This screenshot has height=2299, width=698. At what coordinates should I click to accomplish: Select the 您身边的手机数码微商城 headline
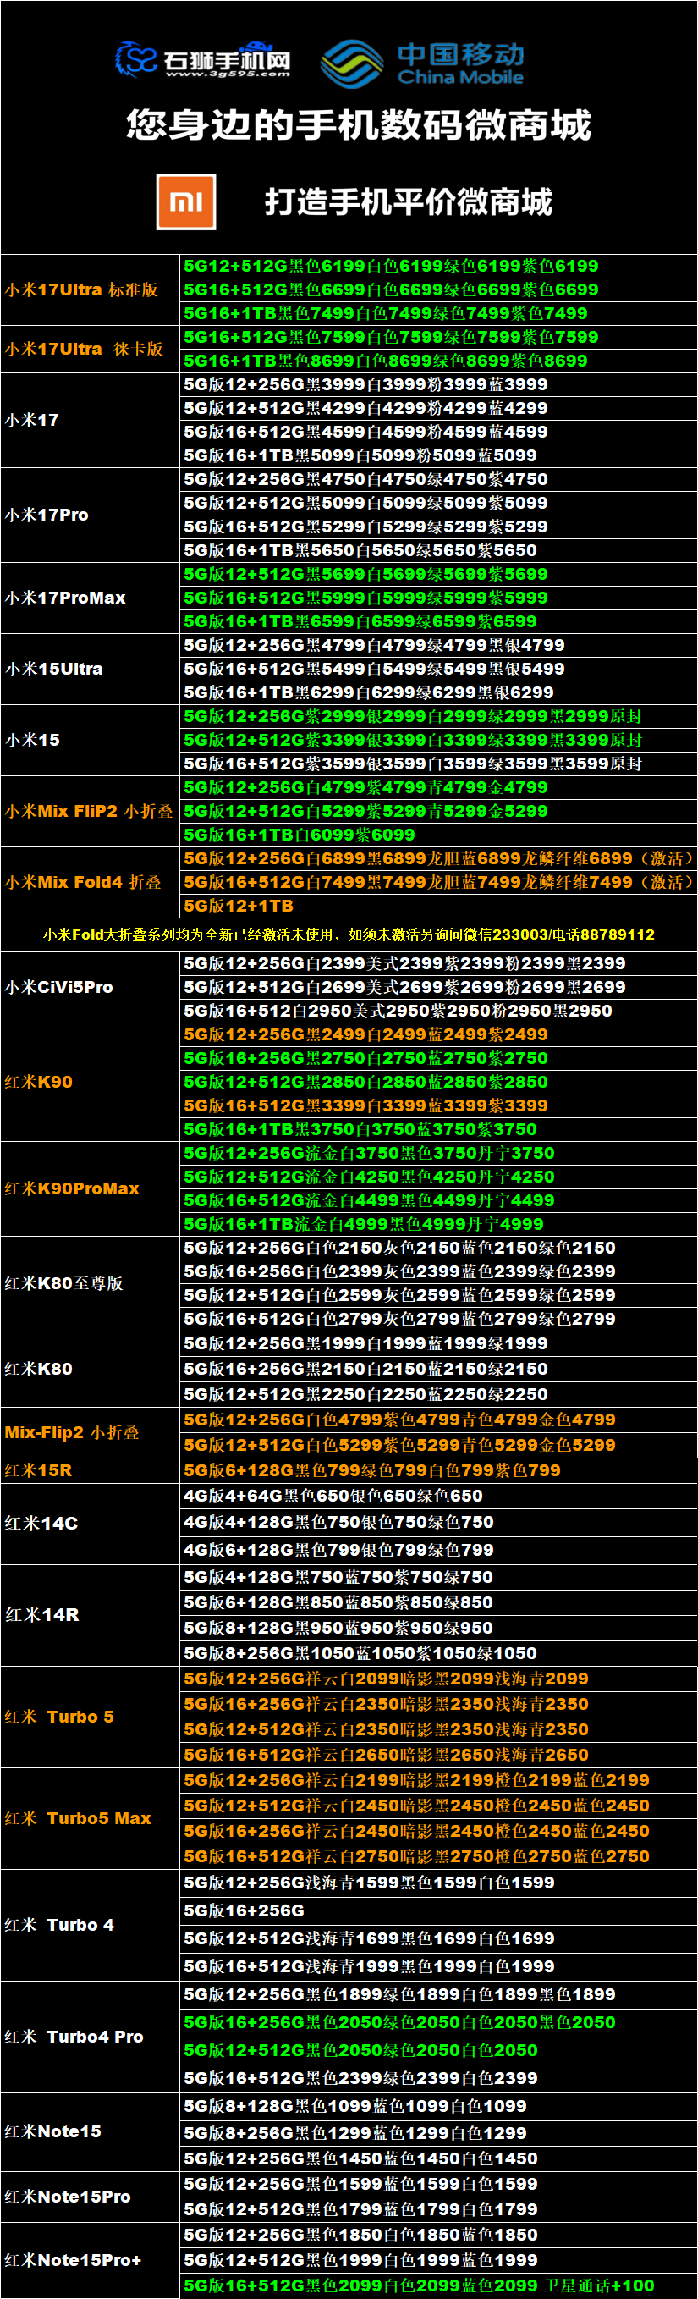358,125
